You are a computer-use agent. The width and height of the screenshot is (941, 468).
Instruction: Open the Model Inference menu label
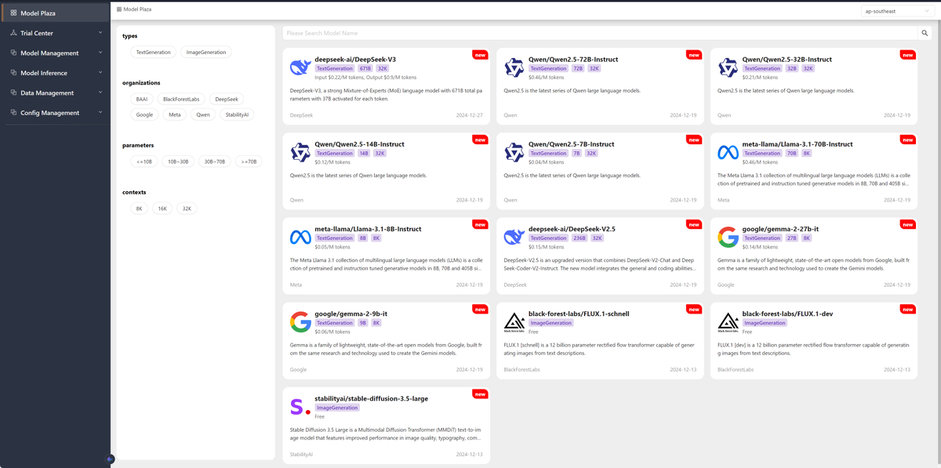(44, 73)
